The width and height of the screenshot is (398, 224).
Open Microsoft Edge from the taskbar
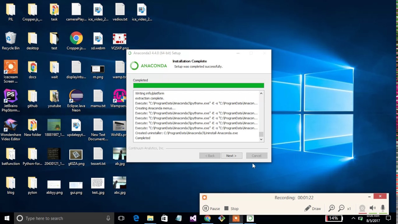tap(136, 218)
